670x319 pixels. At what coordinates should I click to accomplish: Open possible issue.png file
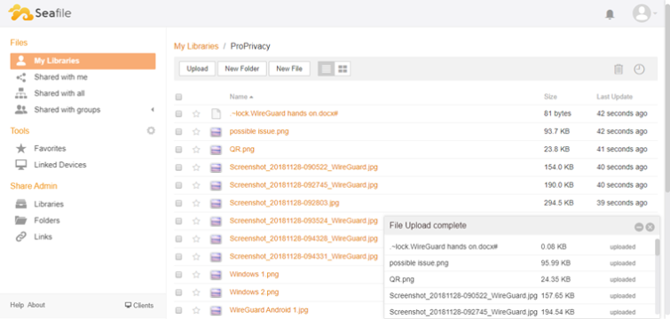(x=259, y=131)
